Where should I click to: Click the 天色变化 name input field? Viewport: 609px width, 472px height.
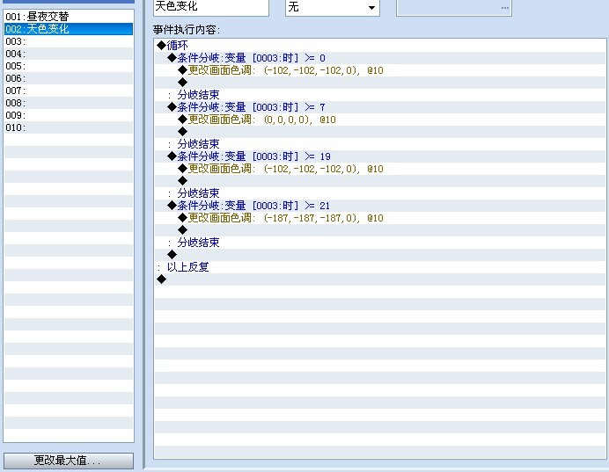[211, 7]
